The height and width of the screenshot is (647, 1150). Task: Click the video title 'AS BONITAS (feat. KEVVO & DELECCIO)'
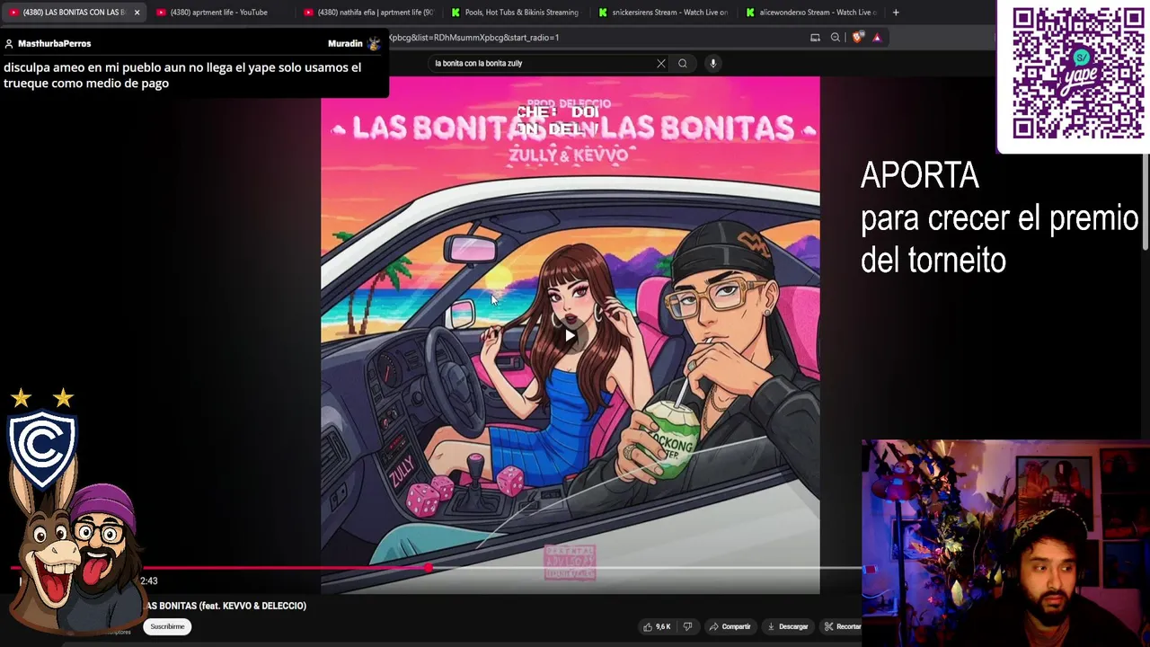226,606
